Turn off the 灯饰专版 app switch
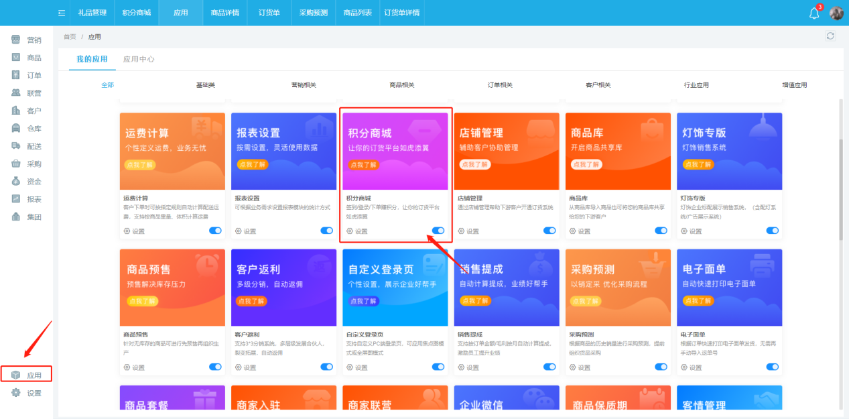849x419 pixels. [x=772, y=230]
